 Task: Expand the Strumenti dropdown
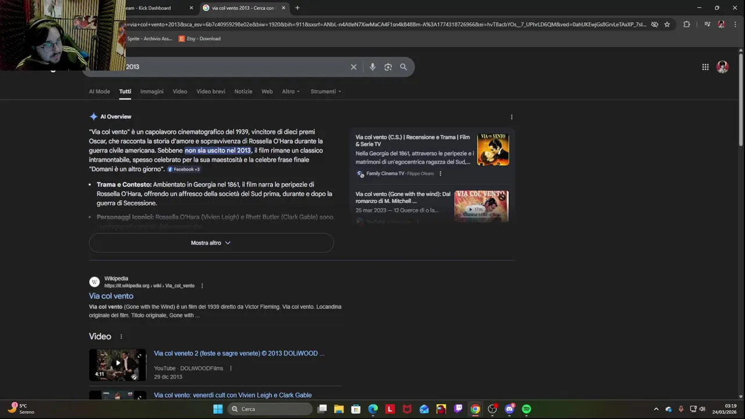point(326,91)
